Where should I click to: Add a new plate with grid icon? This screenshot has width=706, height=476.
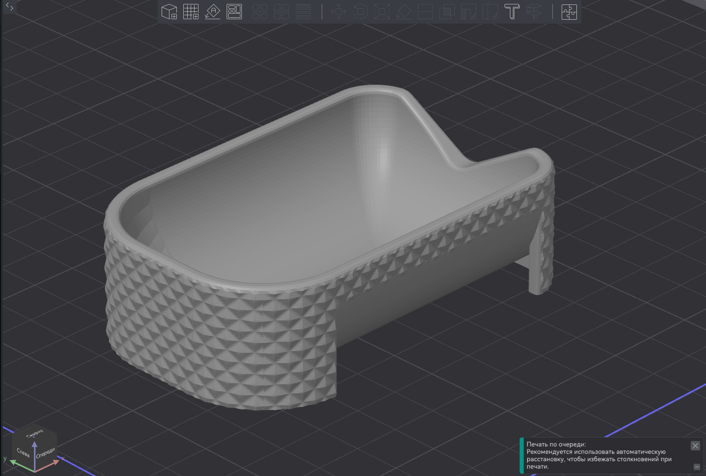pyautogui.click(x=191, y=11)
